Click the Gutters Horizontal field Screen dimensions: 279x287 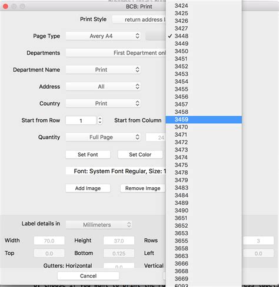(119, 266)
